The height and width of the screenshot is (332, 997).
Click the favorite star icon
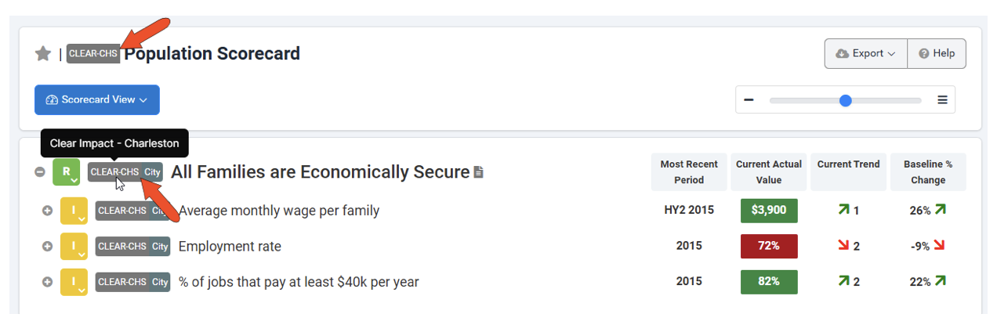[43, 54]
